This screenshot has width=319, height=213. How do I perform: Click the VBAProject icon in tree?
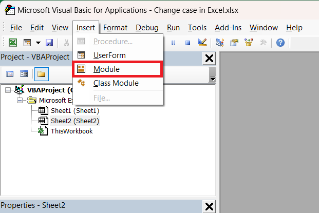click(20, 90)
